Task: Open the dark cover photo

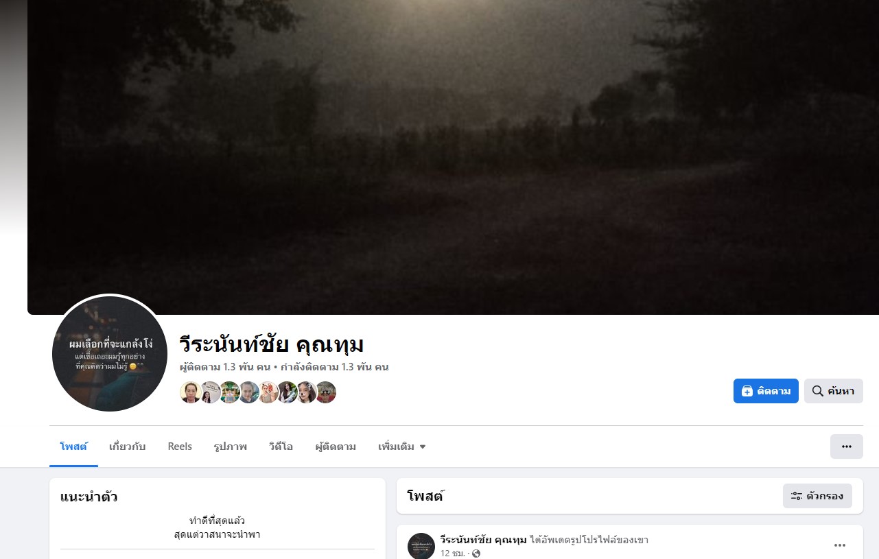Action: pos(453,157)
